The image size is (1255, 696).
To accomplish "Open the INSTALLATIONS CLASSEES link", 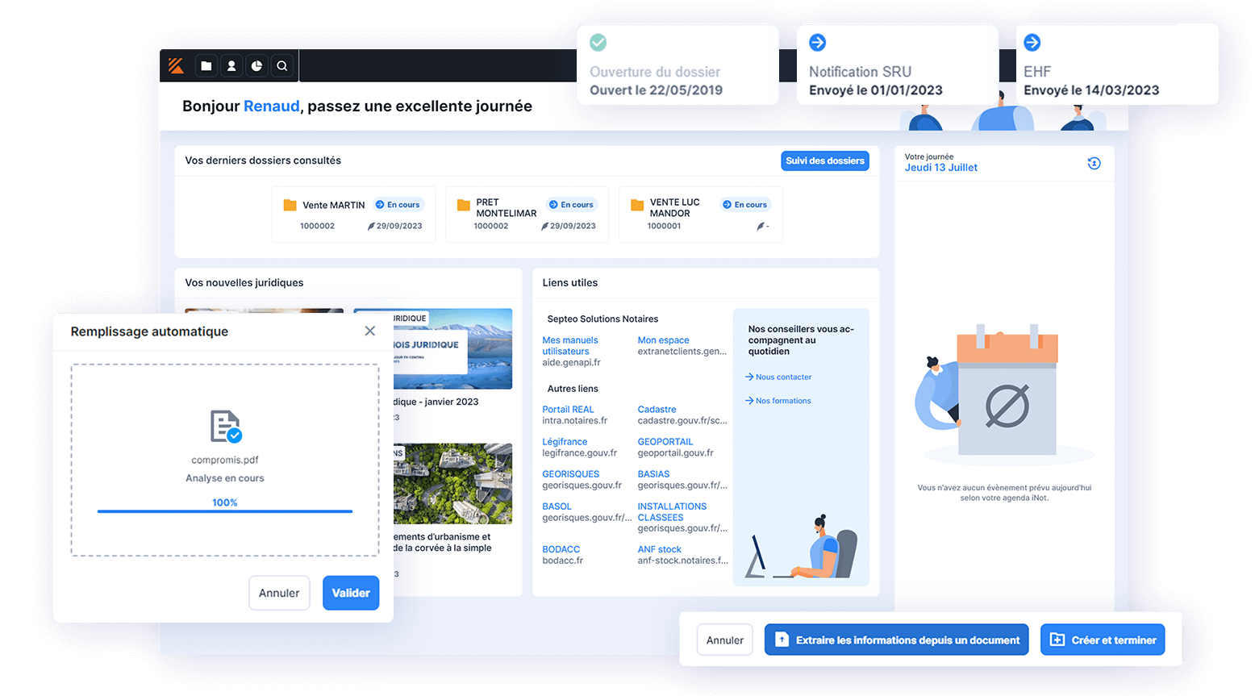I will [672, 512].
